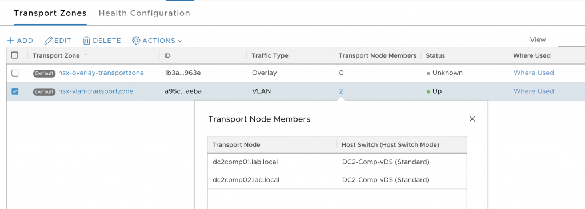Click the ACTIONS gear icon
Viewport: 585px width, 209px height.
click(x=136, y=41)
